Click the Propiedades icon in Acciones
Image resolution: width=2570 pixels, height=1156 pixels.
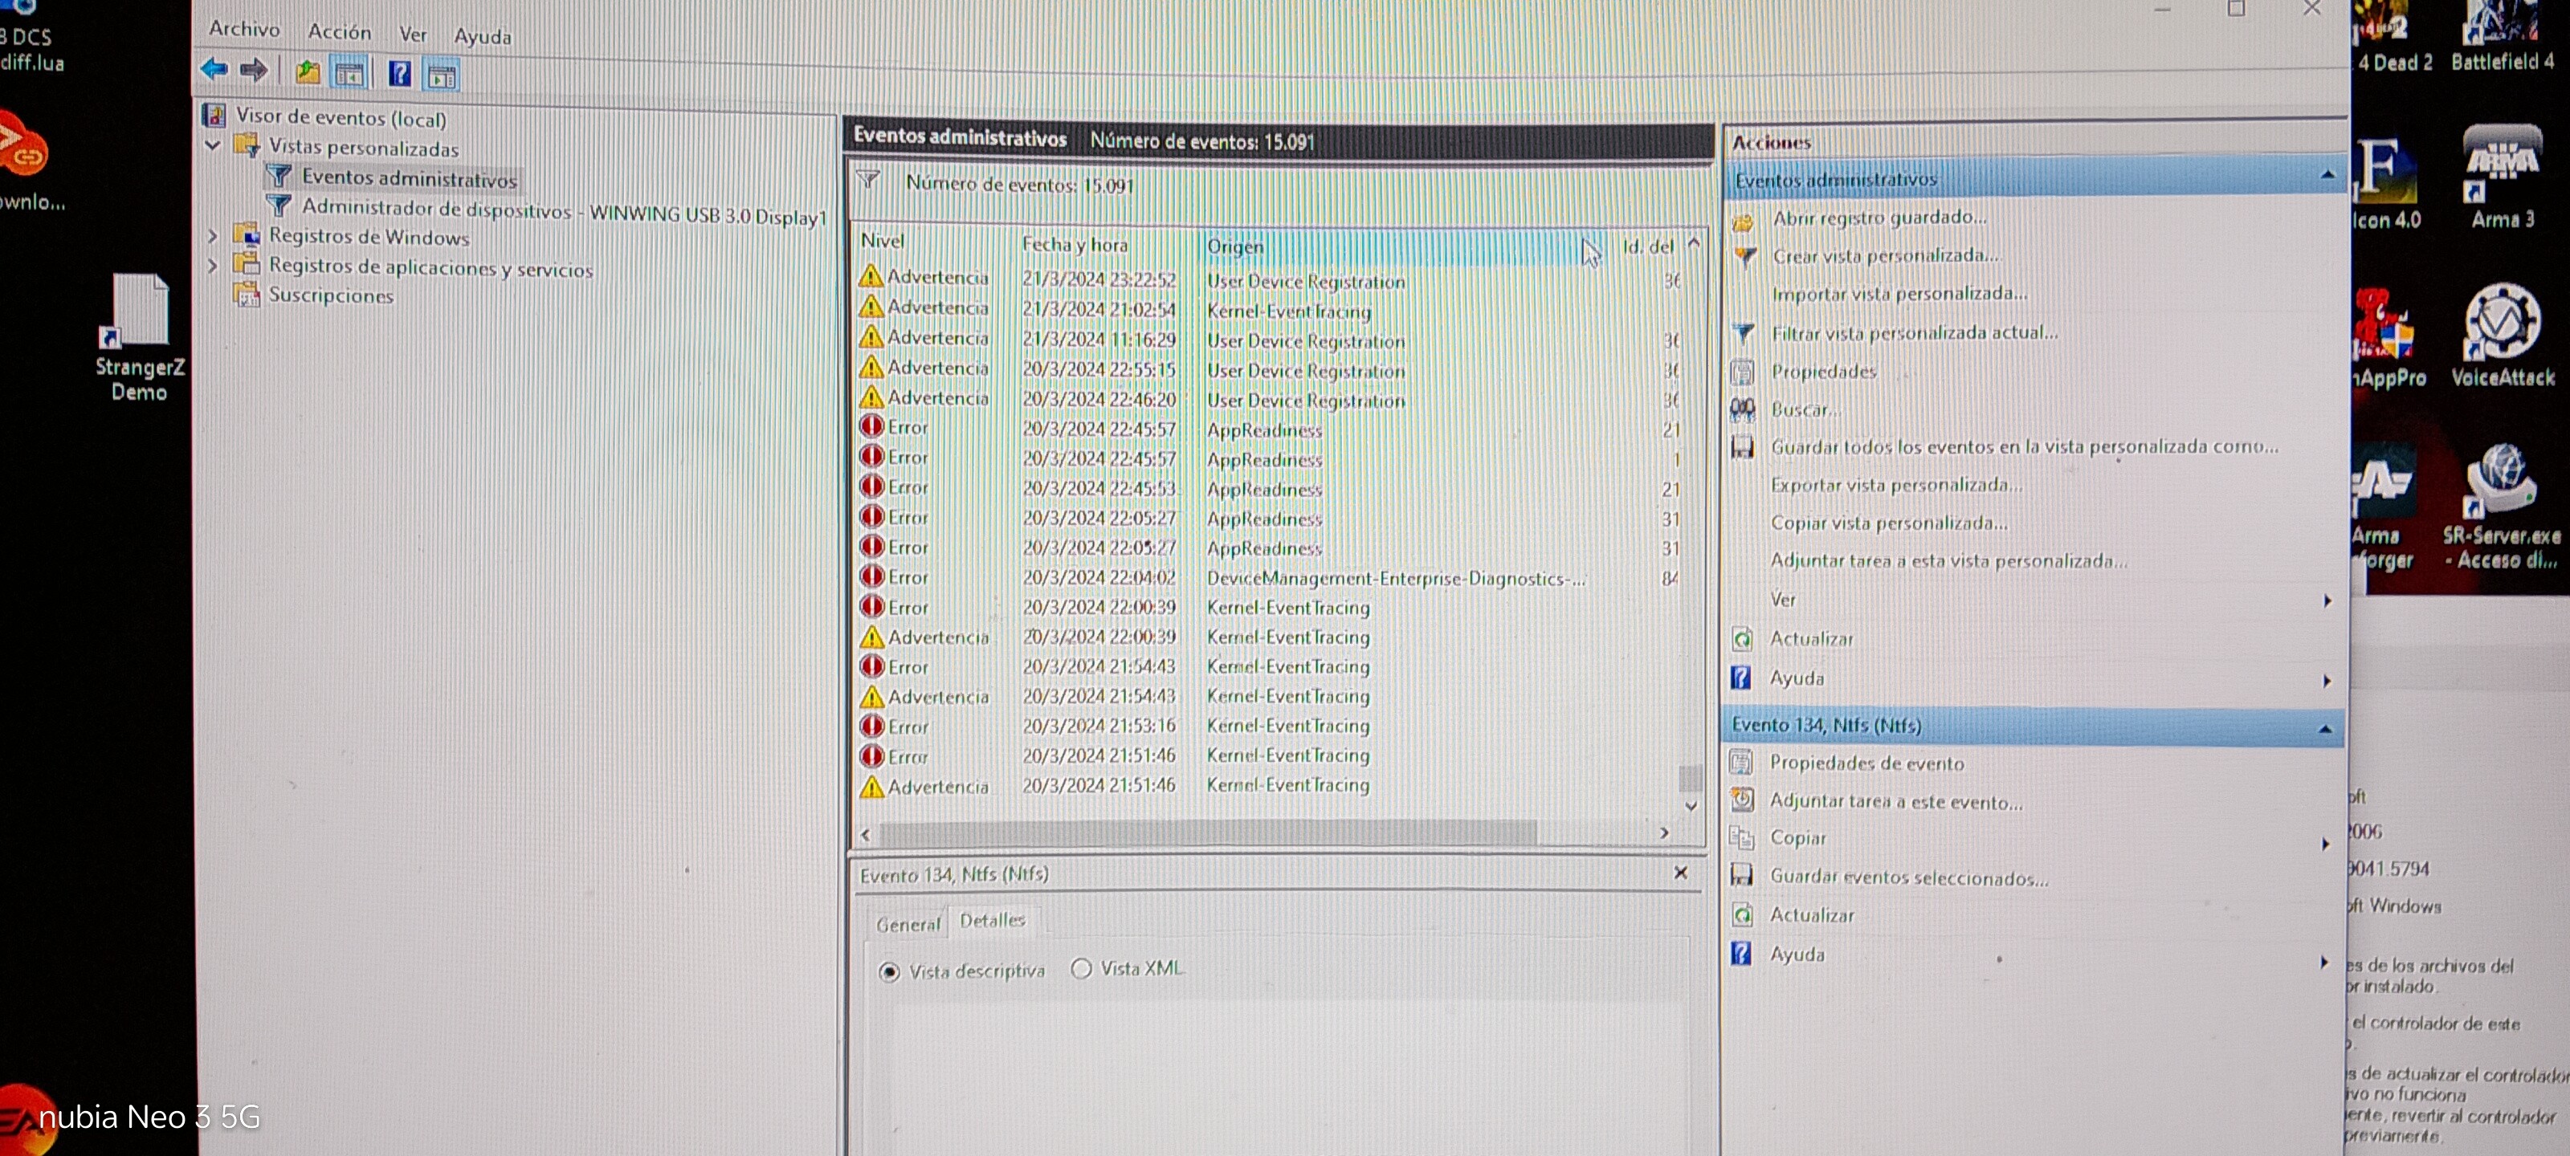[x=1742, y=372]
